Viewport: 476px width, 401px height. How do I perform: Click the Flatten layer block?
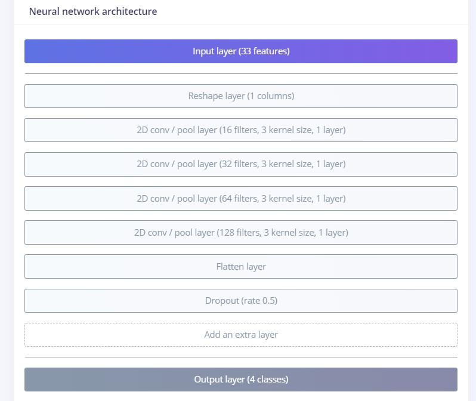coord(240,267)
